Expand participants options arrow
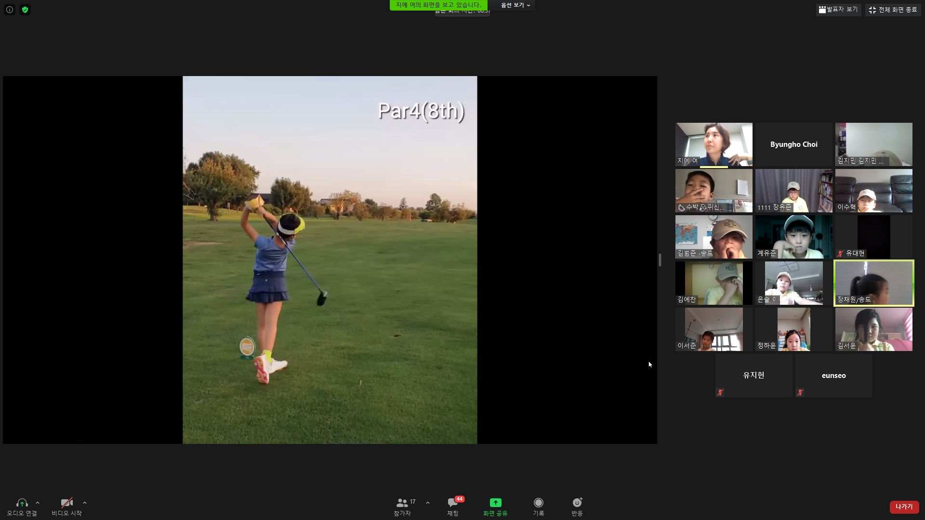 (x=428, y=503)
